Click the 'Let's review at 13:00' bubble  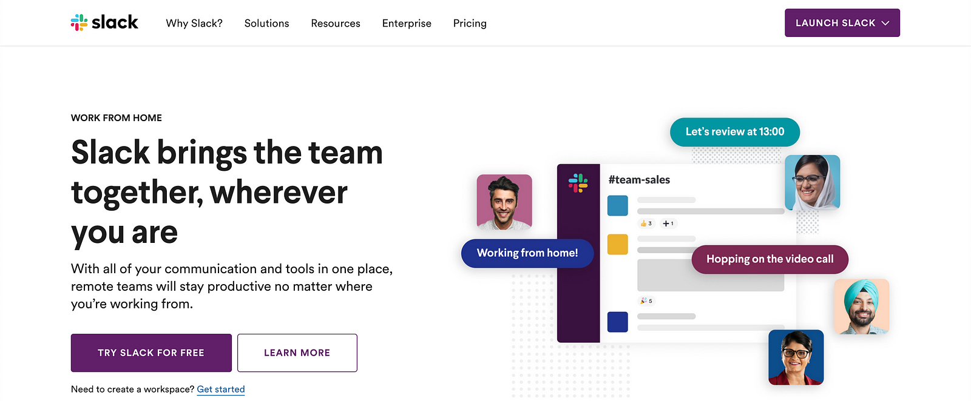point(735,132)
